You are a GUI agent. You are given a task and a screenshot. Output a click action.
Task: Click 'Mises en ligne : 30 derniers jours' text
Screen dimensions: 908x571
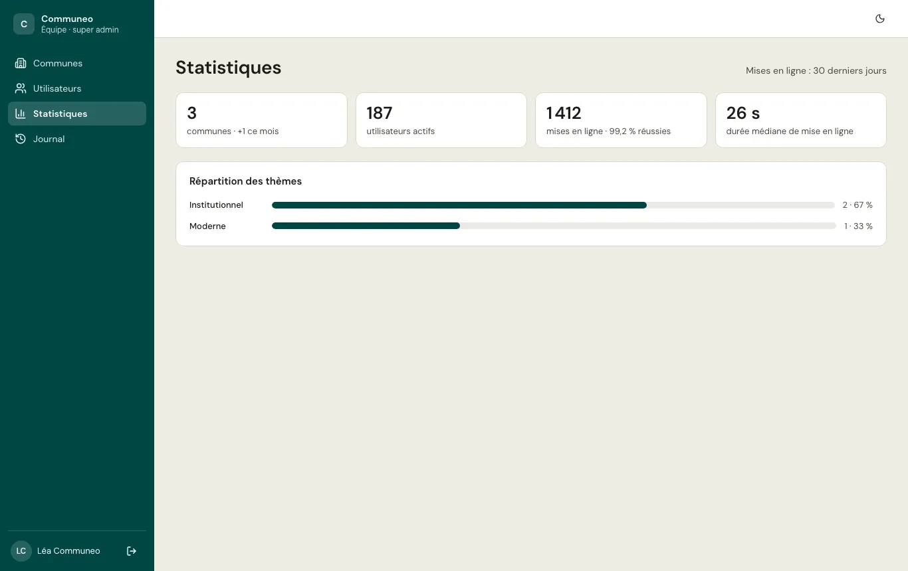816,70
